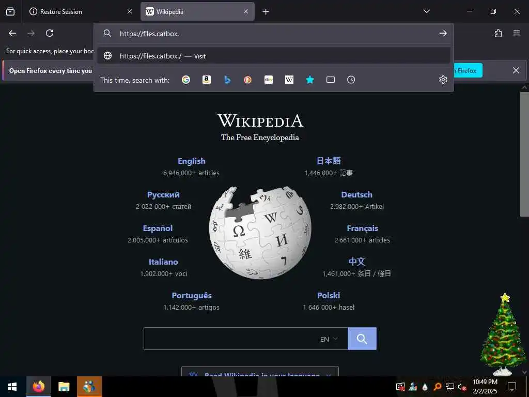
Task: Open English Wikipedia link
Action: click(192, 161)
